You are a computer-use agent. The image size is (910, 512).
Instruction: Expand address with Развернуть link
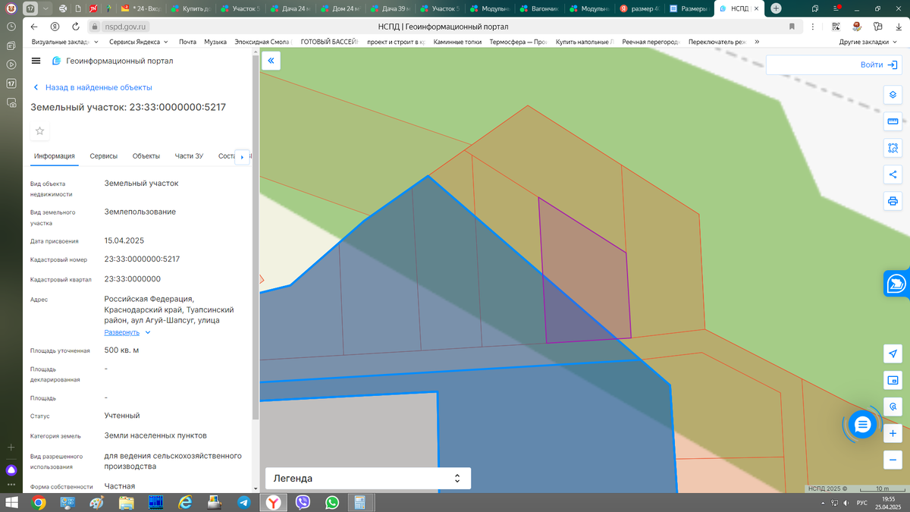127,332
